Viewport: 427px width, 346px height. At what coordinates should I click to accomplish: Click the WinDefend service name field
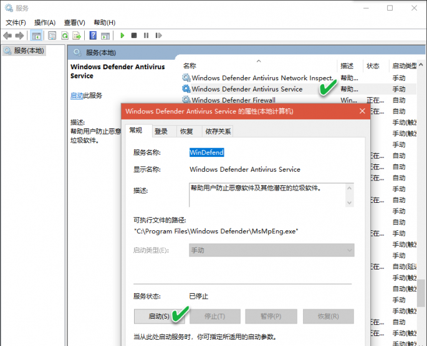206,152
